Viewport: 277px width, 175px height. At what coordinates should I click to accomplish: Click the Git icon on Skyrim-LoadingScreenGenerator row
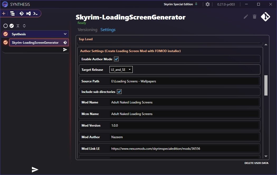[x=65, y=42]
